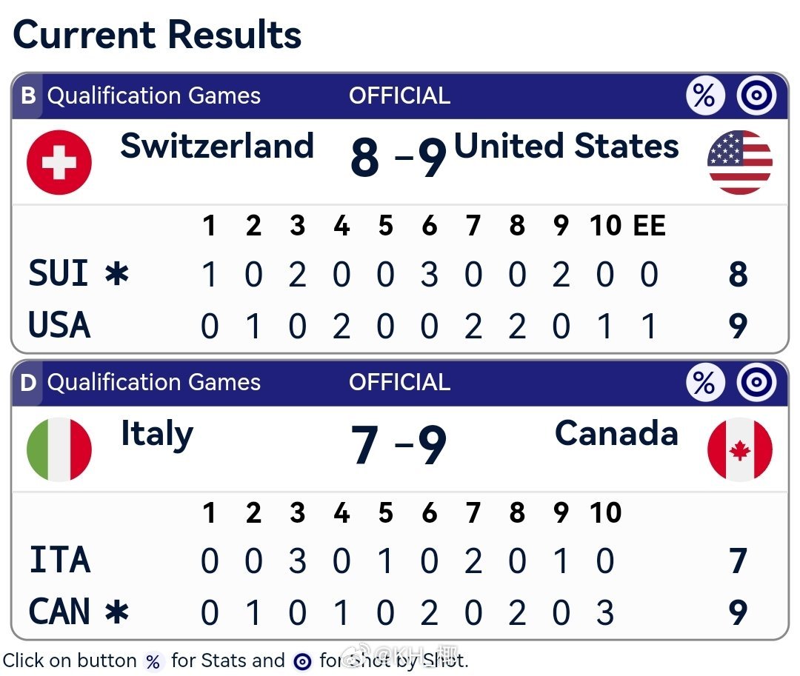The image size is (800, 676).
Task: Click the SUI row label in linescore
Action: tap(59, 272)
